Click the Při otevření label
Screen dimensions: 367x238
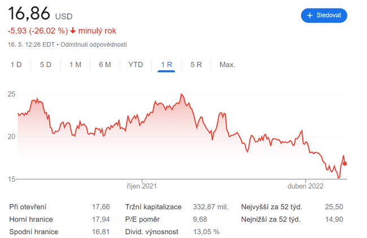point(28,207)
